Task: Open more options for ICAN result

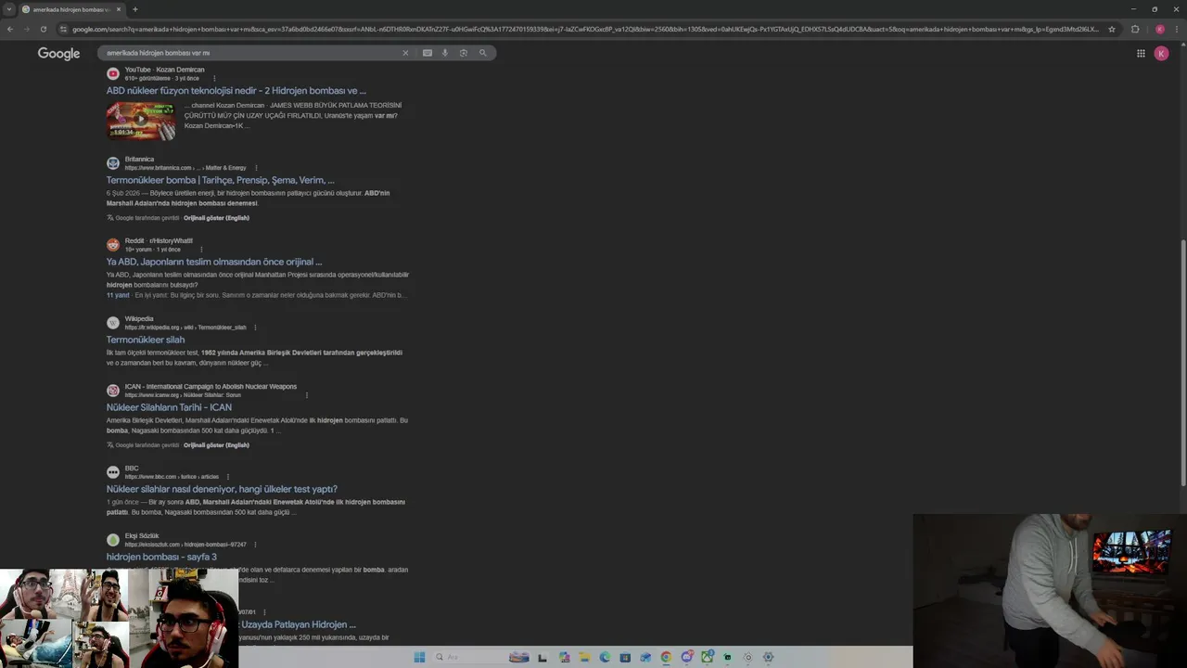Action: pyautogui.click(x=307, y=395)
